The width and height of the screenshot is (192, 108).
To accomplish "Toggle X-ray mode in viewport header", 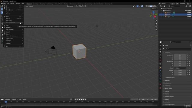I will tap(147, 6).
